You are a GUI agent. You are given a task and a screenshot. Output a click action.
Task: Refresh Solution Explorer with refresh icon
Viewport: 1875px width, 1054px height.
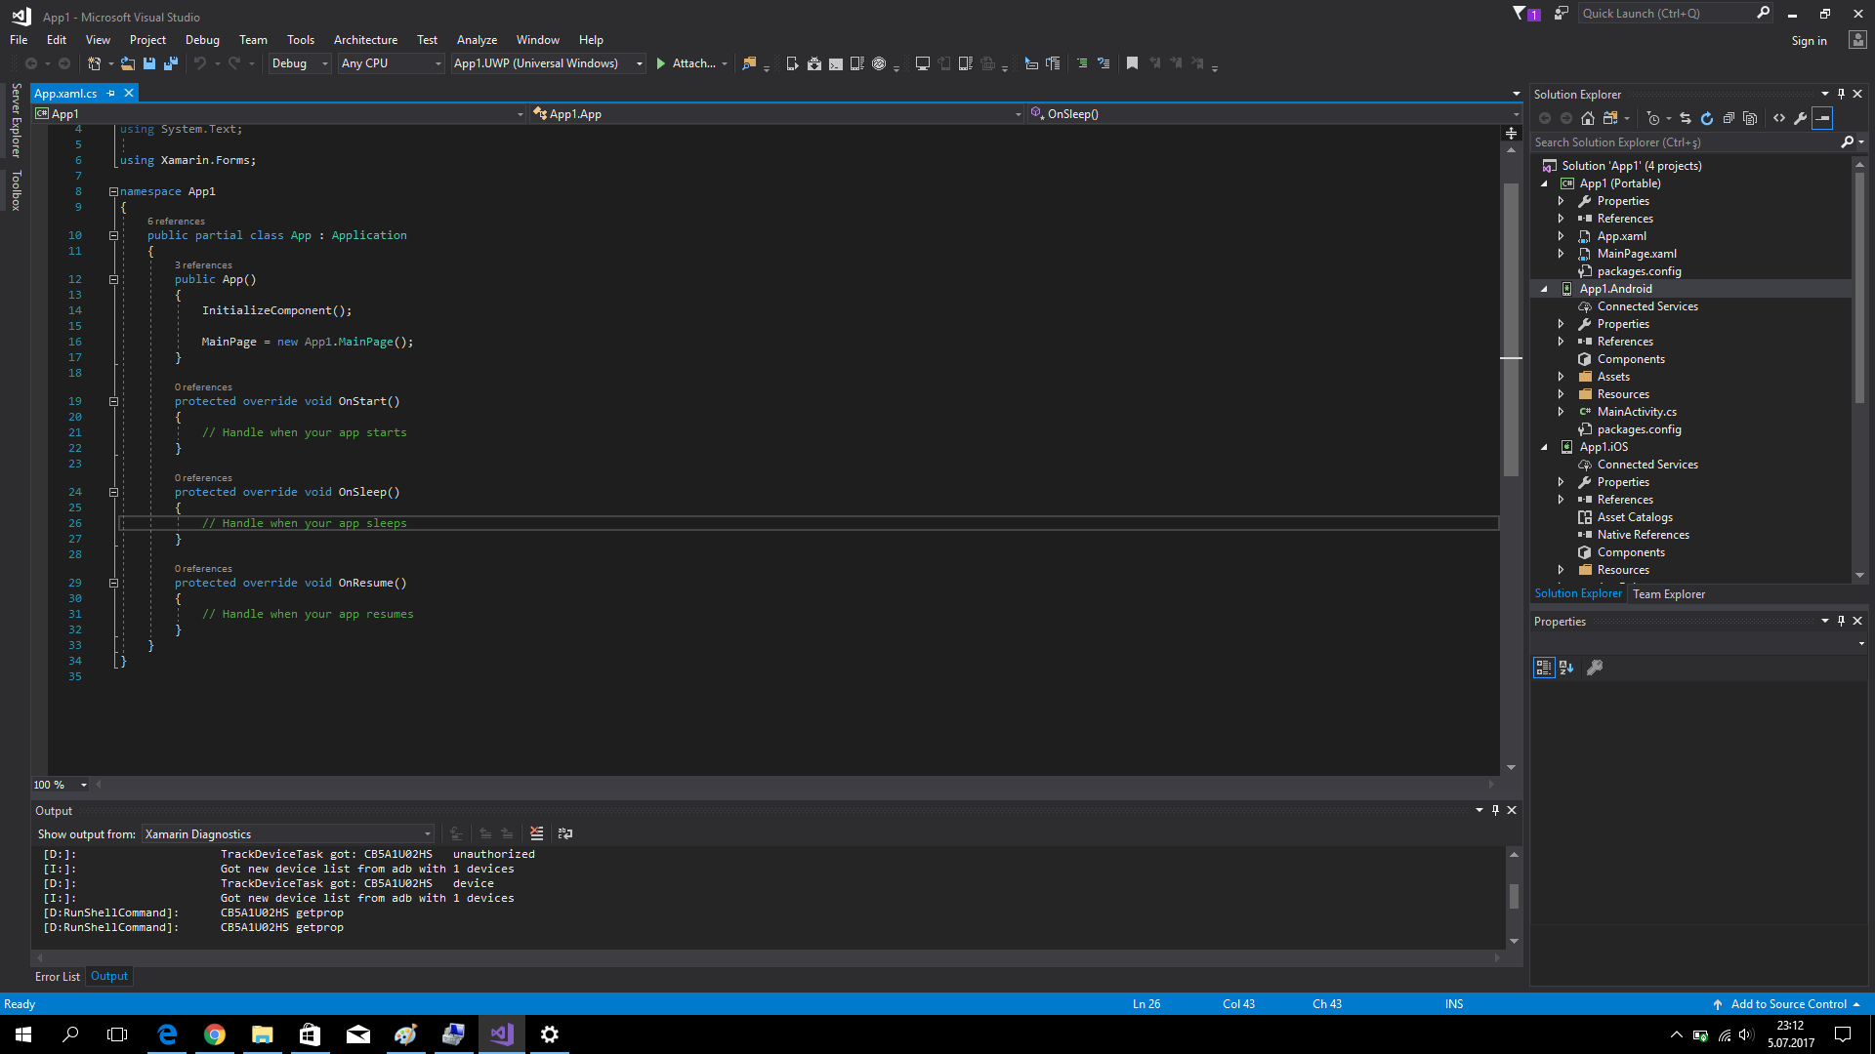coord(1707,118)
